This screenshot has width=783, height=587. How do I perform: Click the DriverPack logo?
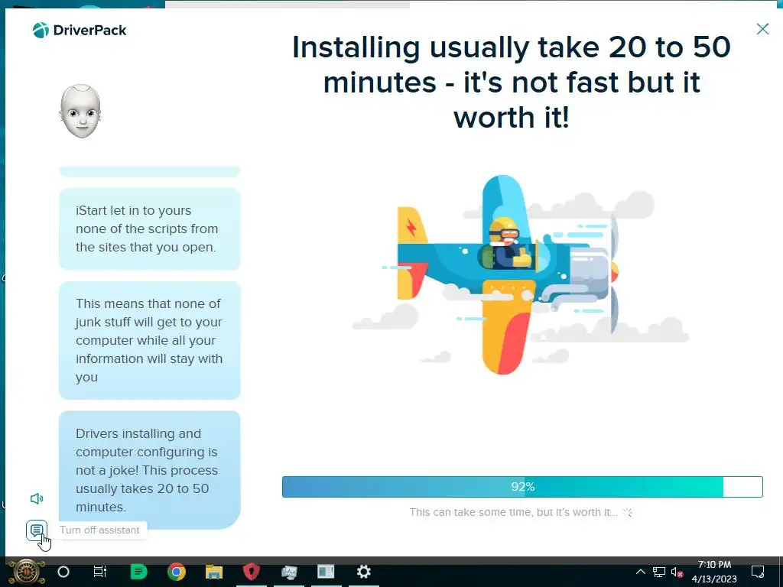[x=80, y=30]
